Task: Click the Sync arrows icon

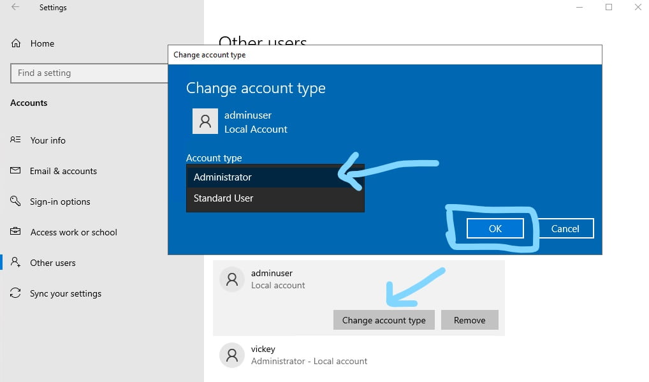Action: point(15,293)
